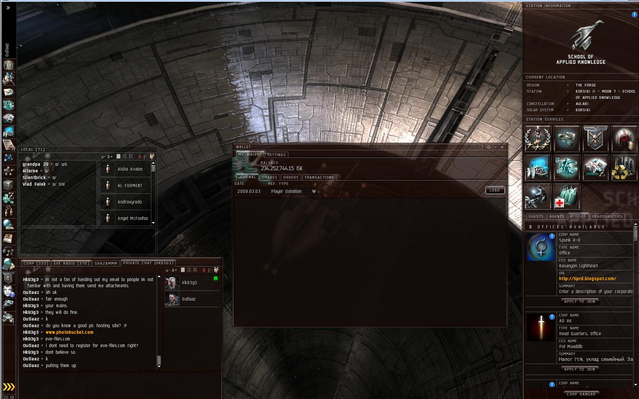The image size is (639, 399).
Task: Open the red figure with badge service
Action: (624, 138)
